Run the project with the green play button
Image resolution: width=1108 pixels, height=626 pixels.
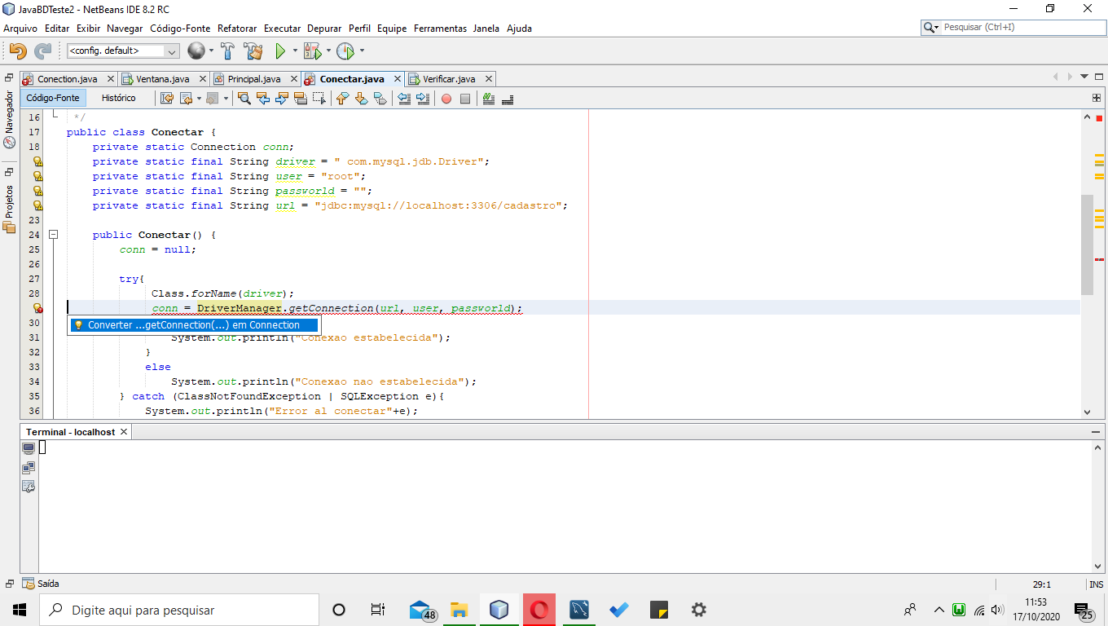point(280,51)
